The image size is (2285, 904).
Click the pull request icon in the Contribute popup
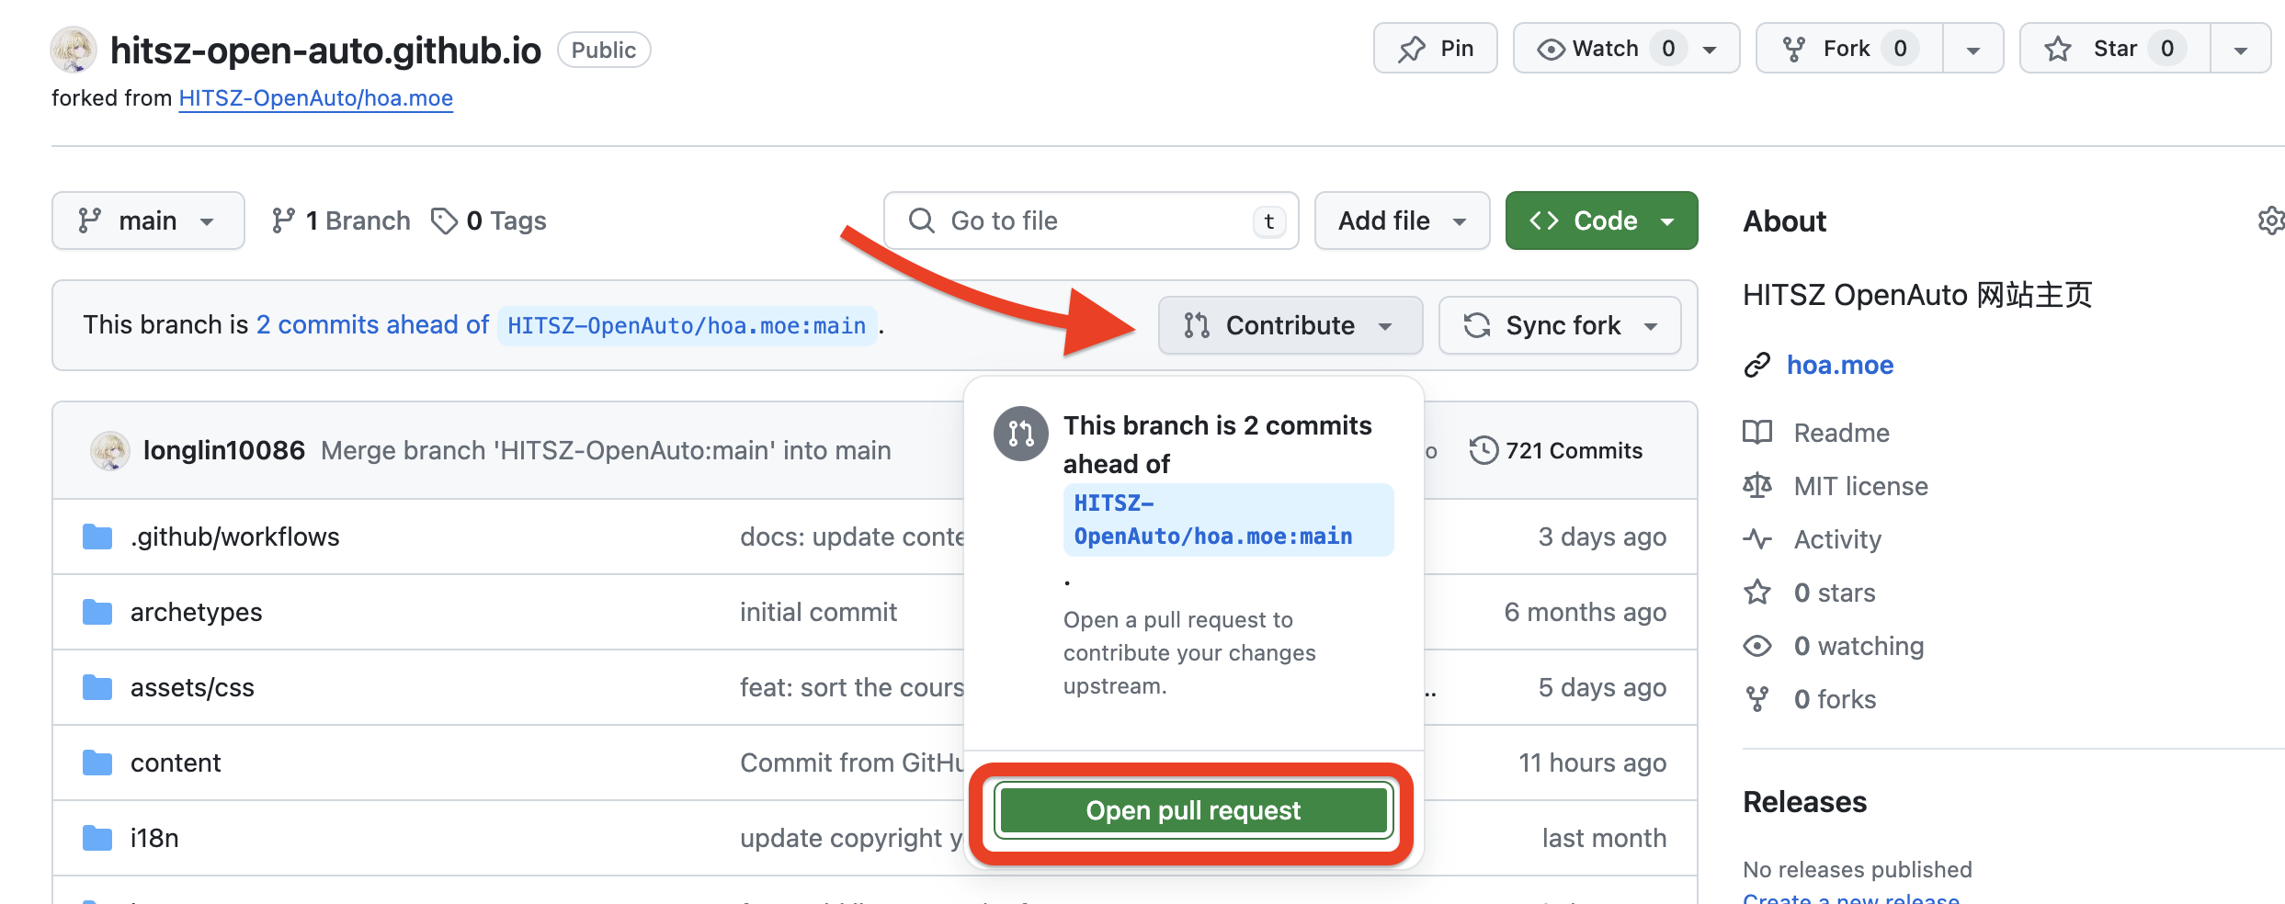(x=1021, y=434)
